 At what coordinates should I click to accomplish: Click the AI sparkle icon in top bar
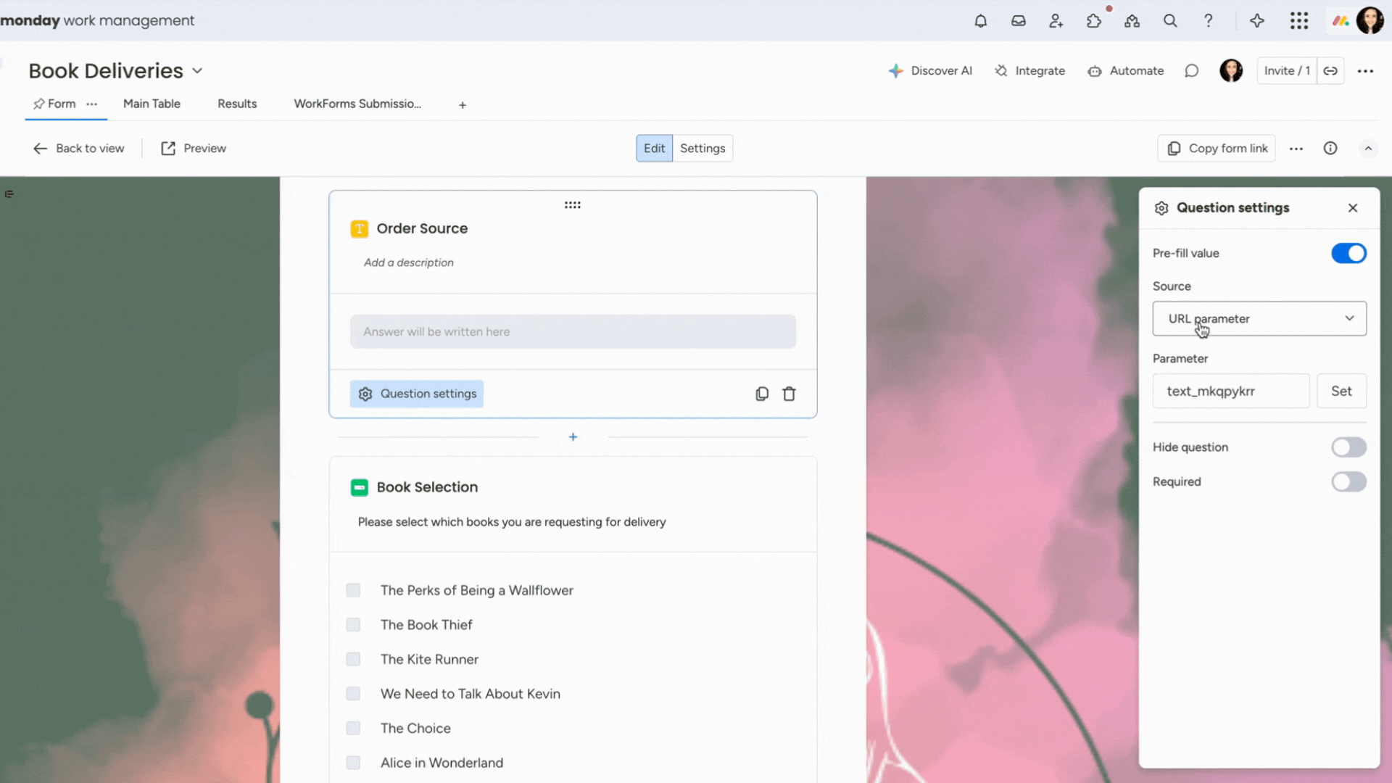pyautogui.click(x=1257, y=21)
